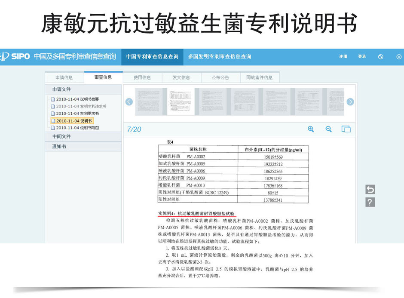Zoom out of the document page
The image size is (404, 298).
[x=328, y=129]
